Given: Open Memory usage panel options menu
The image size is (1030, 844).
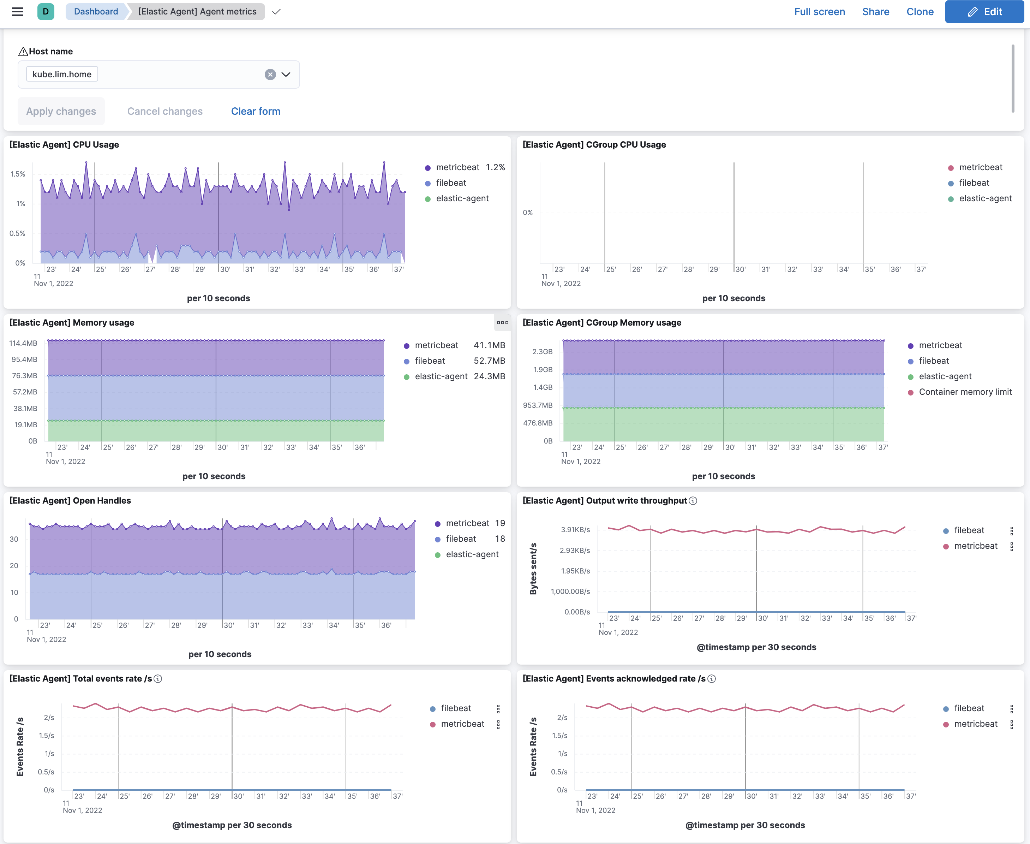Looking at the screenshot, I should tap(502, 323).
